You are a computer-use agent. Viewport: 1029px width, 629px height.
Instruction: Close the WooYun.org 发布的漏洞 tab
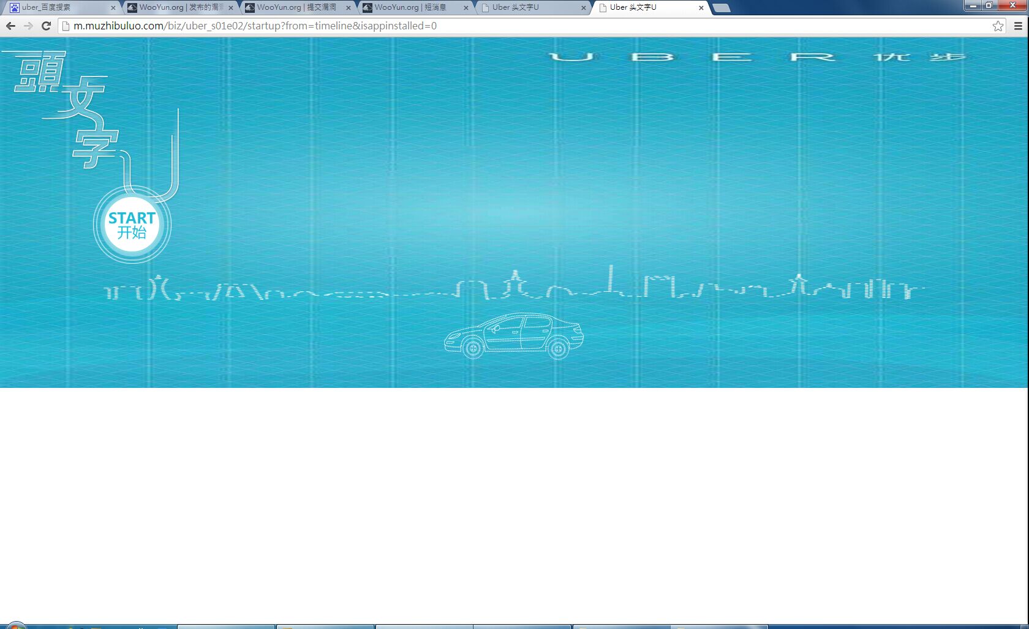point(231,8)
